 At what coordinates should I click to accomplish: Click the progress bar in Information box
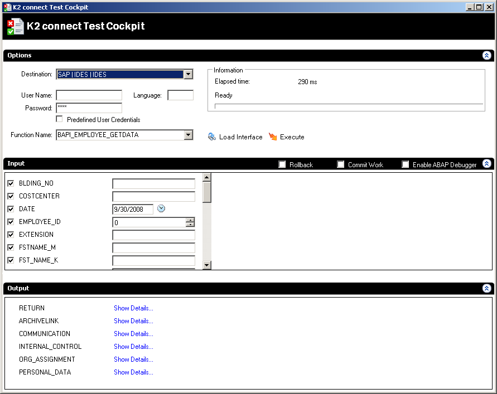coord(349,106)
